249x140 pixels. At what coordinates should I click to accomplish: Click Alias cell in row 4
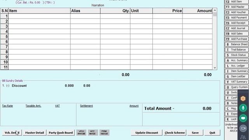85,31
